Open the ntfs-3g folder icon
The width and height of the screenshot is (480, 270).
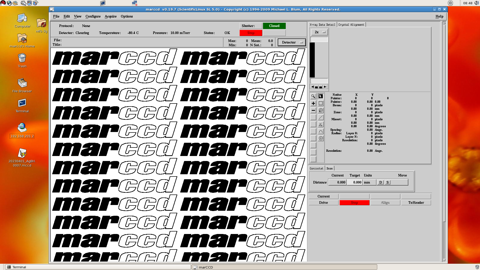click(x=41, y=25)
